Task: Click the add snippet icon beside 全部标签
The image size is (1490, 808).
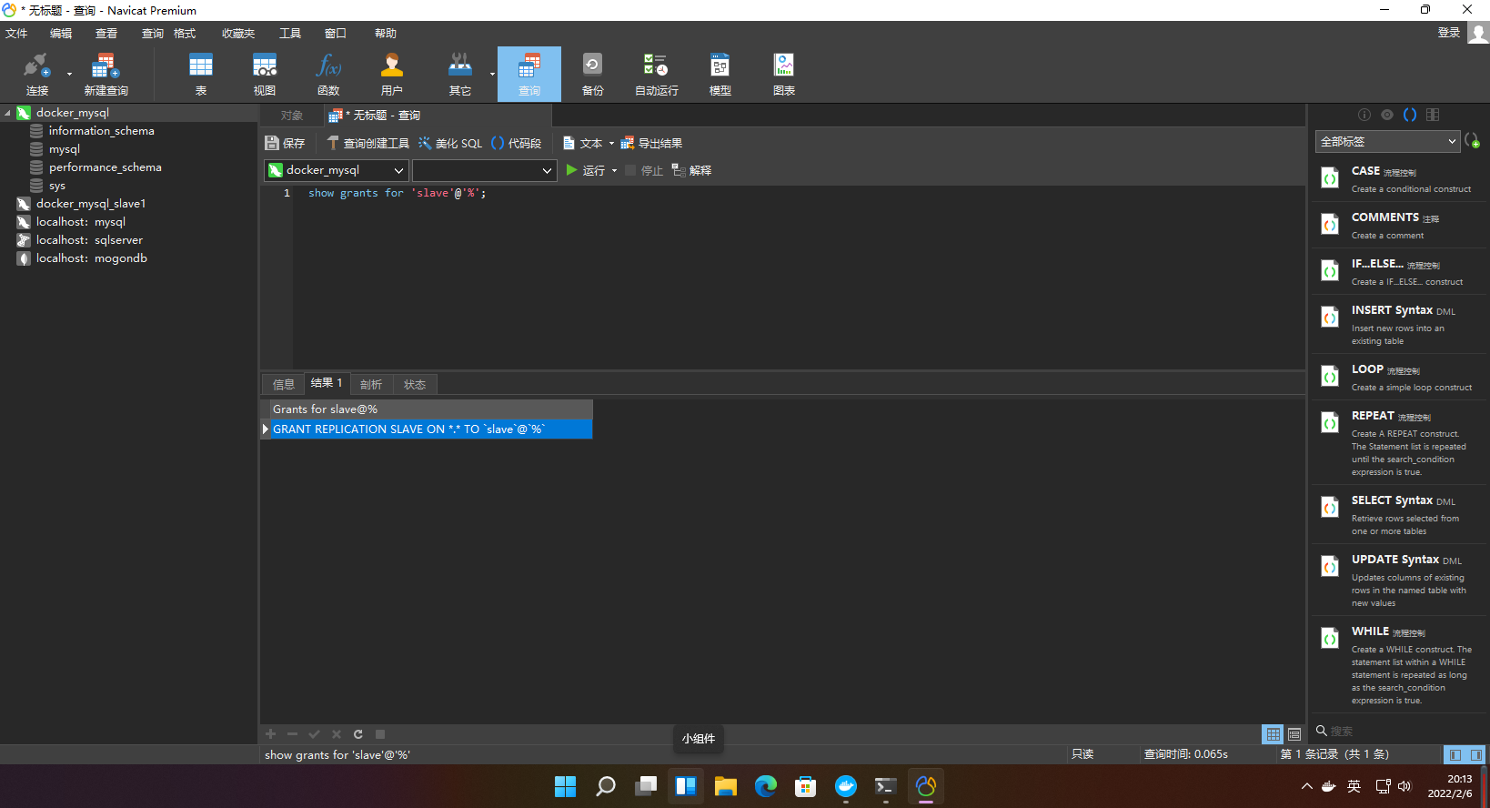Action: point(1473,141)
